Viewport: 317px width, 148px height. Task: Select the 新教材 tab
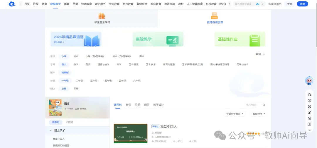(56, 122)
